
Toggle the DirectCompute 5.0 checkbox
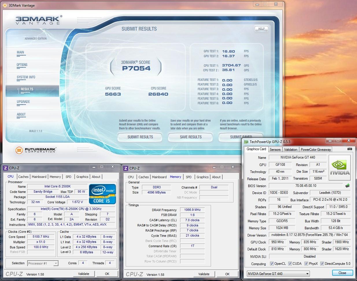(322, 263)
